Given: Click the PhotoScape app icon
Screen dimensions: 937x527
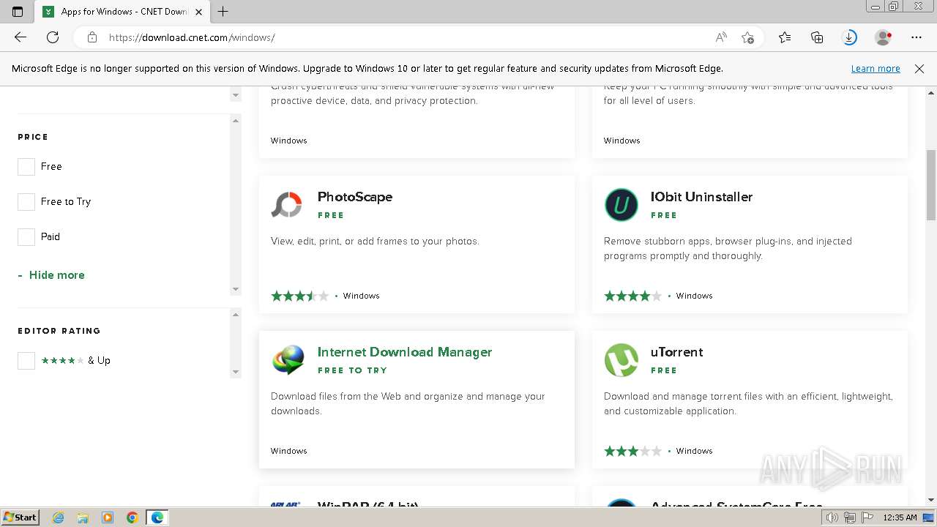Looking at the screenshot, I should [287, 205].
